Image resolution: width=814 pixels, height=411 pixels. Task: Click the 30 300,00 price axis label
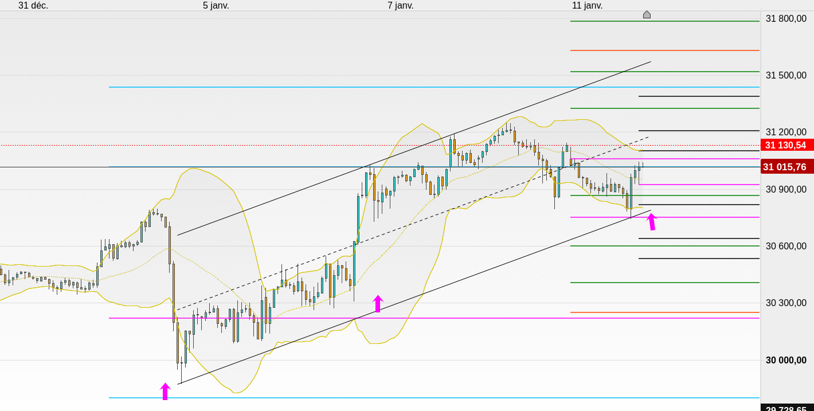pos(786,303)
